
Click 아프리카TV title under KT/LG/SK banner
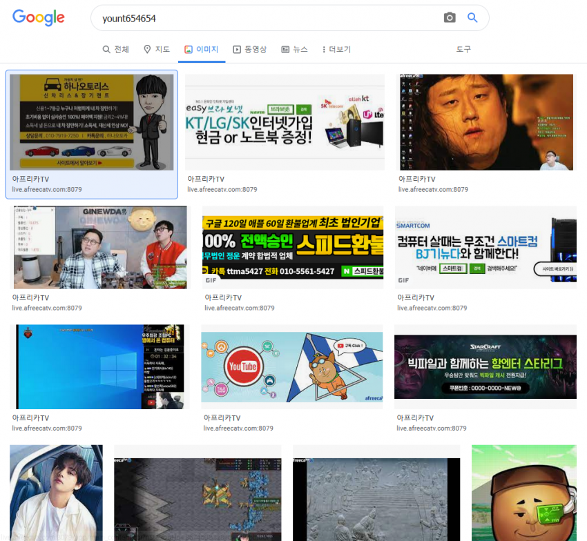(x=206, y=179)
